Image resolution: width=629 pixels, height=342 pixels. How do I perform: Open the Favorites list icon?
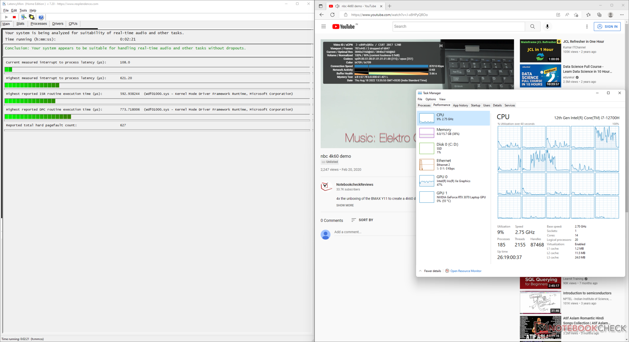coord(588,15)
